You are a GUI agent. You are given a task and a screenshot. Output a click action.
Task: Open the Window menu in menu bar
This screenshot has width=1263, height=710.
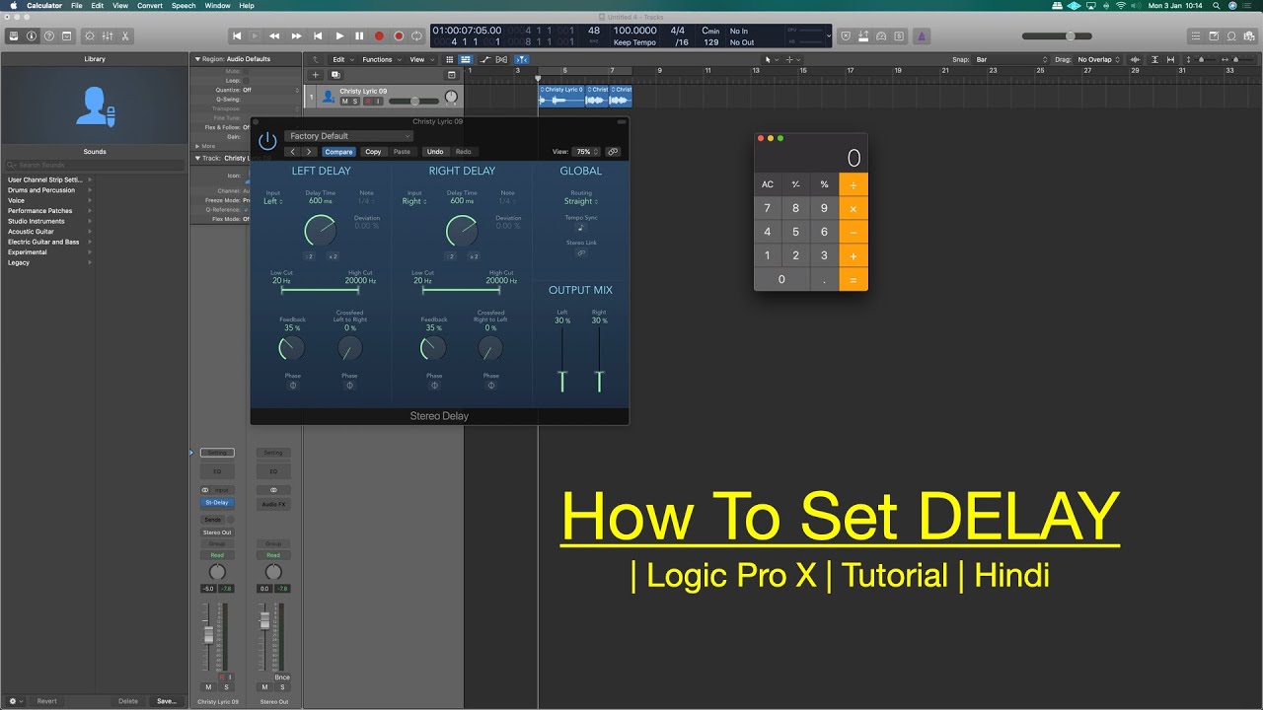pos(218,6)
